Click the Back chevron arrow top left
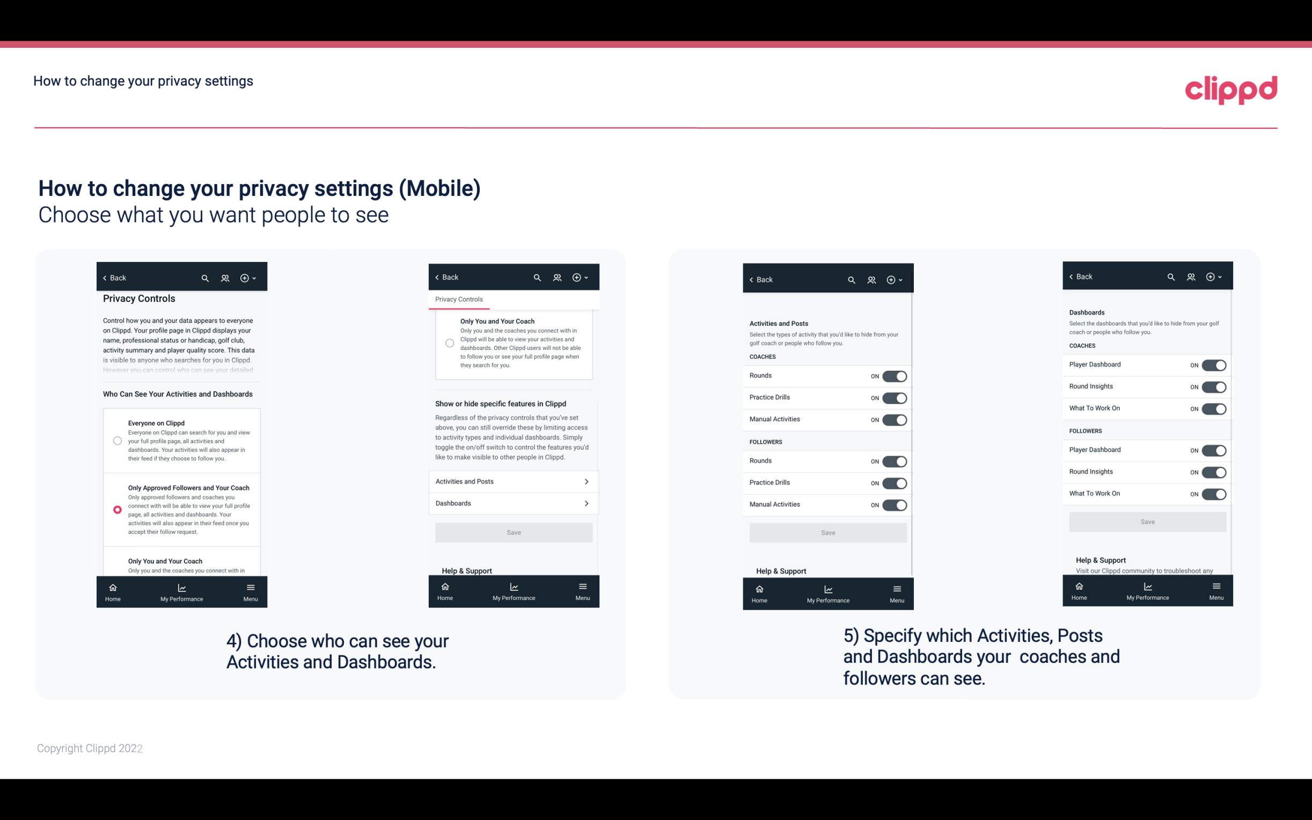Image resolution: width=1312 pixels, height=820 pixels. [106, 277]
